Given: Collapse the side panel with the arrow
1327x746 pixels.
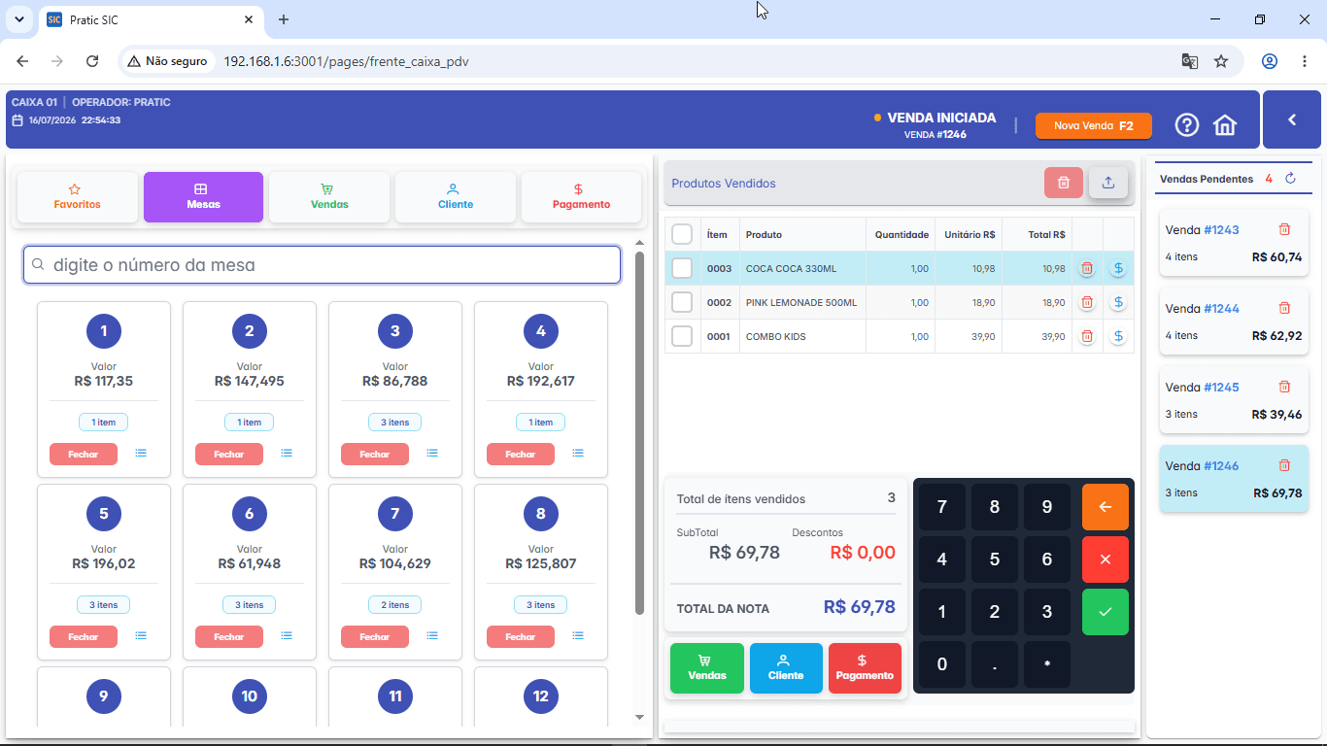Looking at the screenshot, I should 1292,119.
